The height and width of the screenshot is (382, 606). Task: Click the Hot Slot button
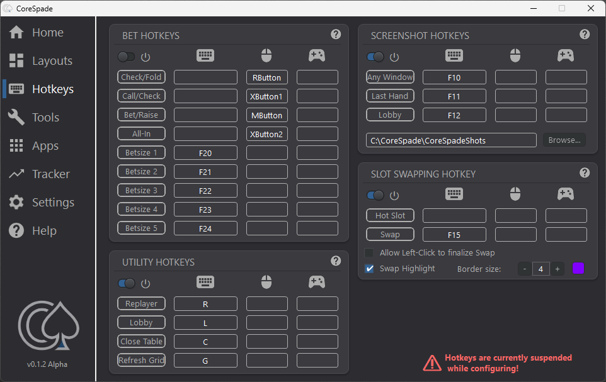(391, 215)
